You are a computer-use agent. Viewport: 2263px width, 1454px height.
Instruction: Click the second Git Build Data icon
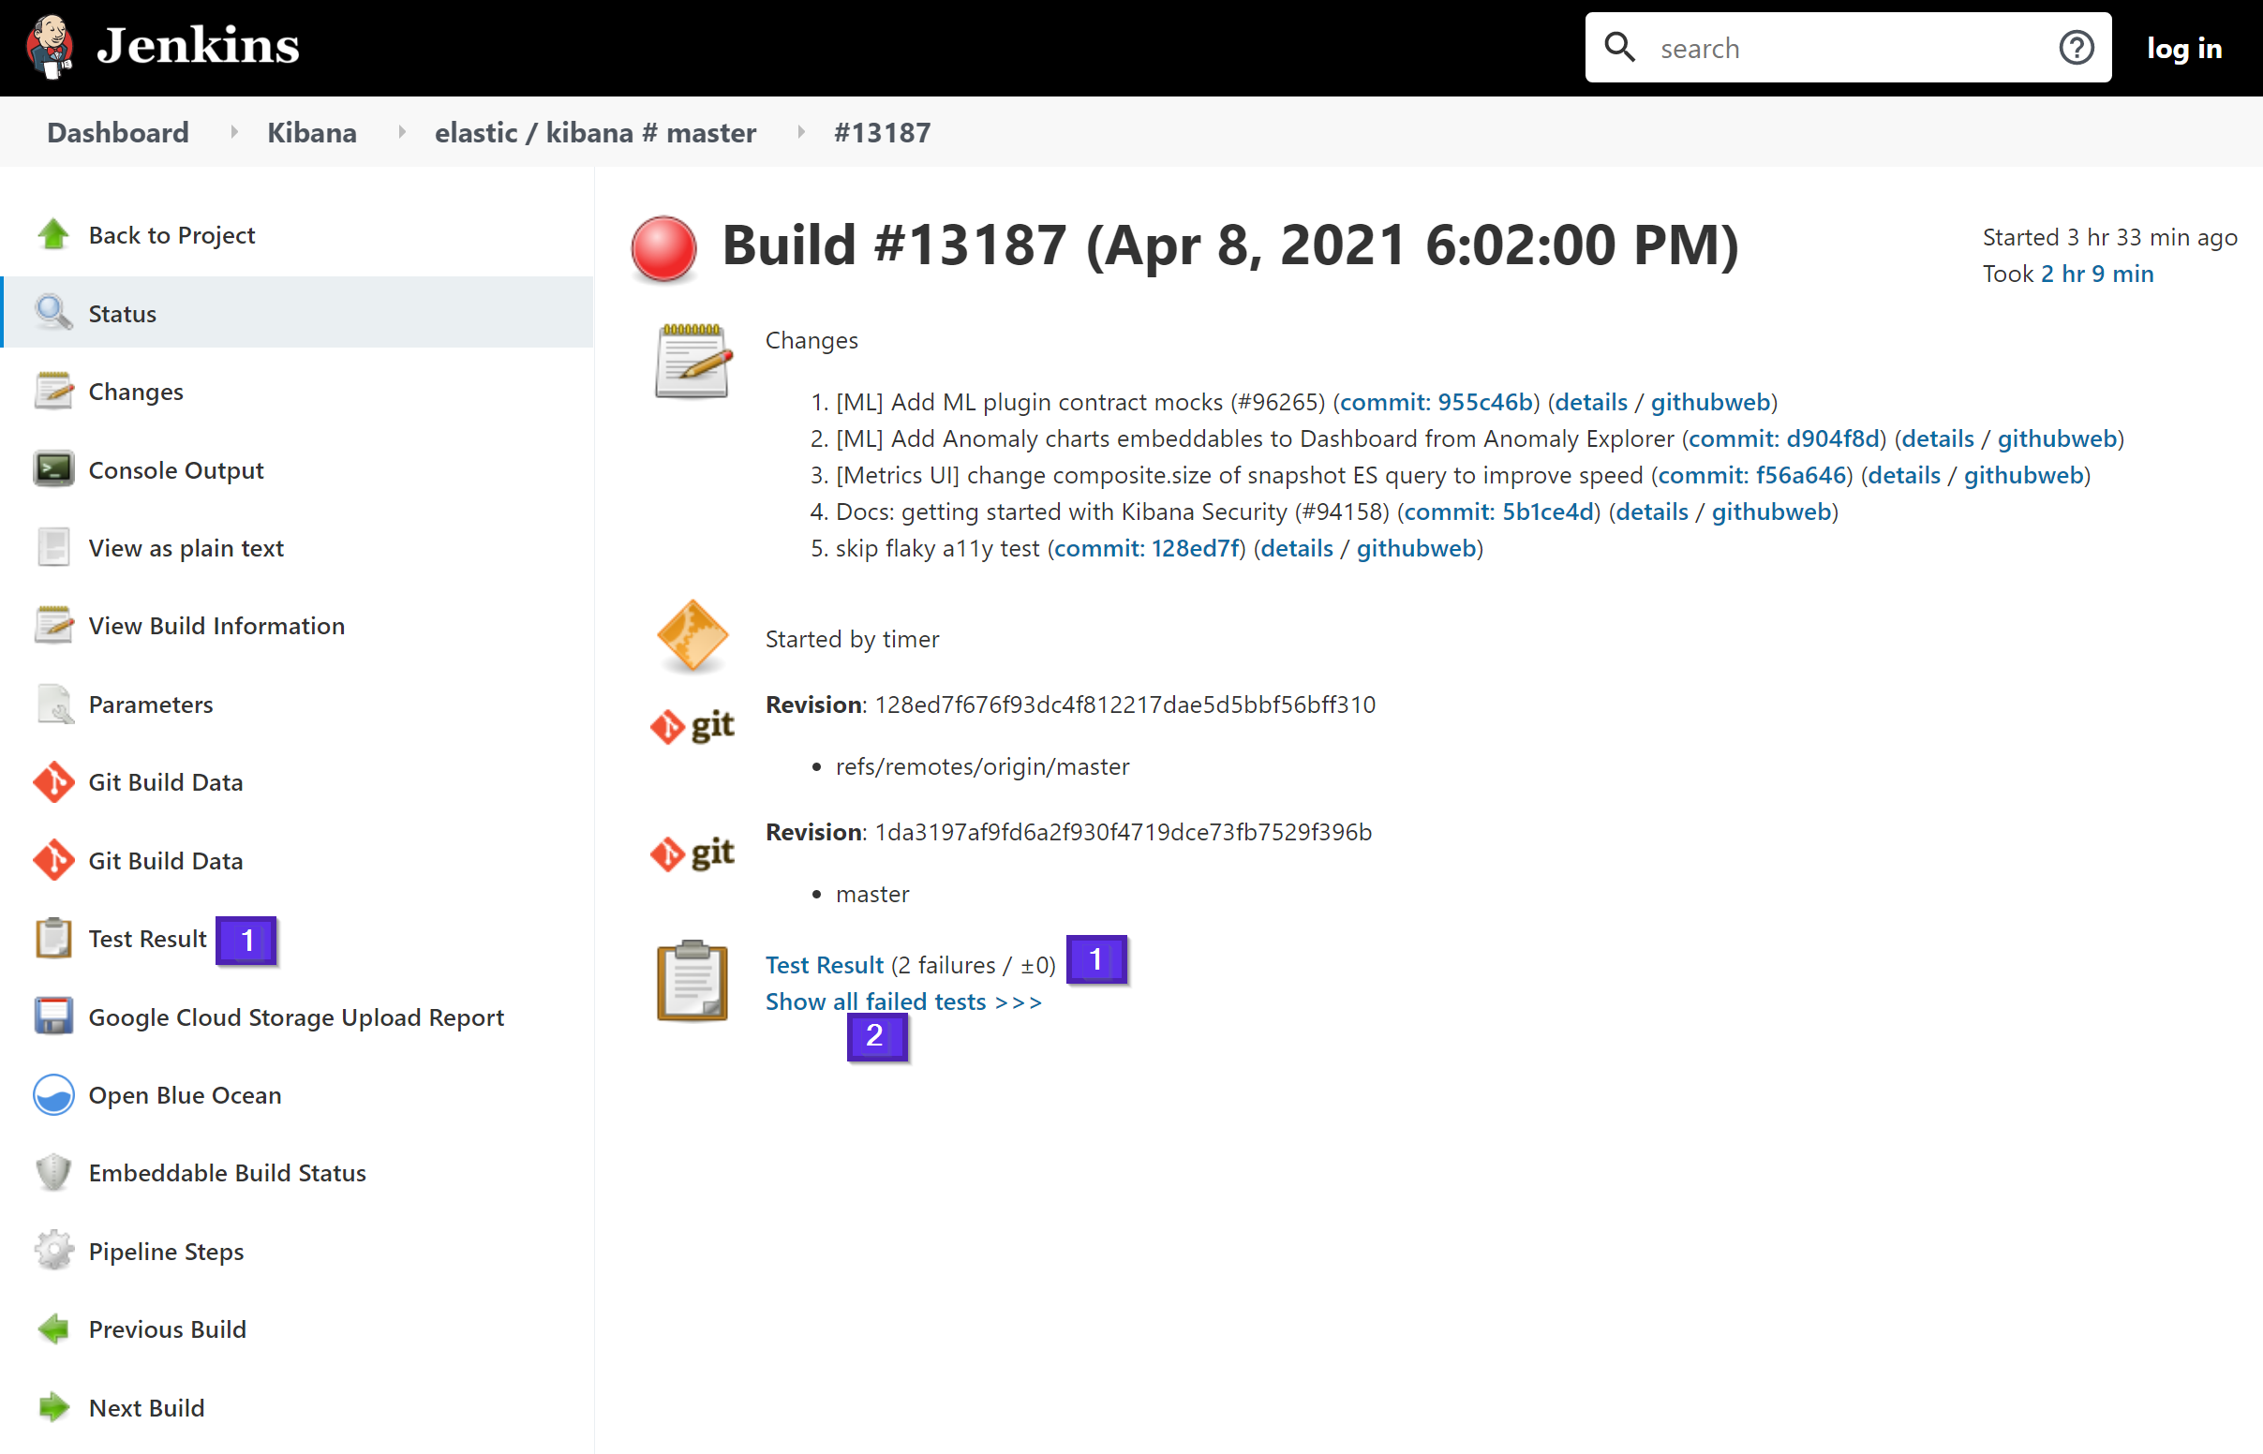coord(54,859)
